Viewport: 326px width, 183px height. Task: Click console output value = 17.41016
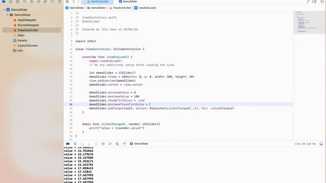click(x=78, y=172)
